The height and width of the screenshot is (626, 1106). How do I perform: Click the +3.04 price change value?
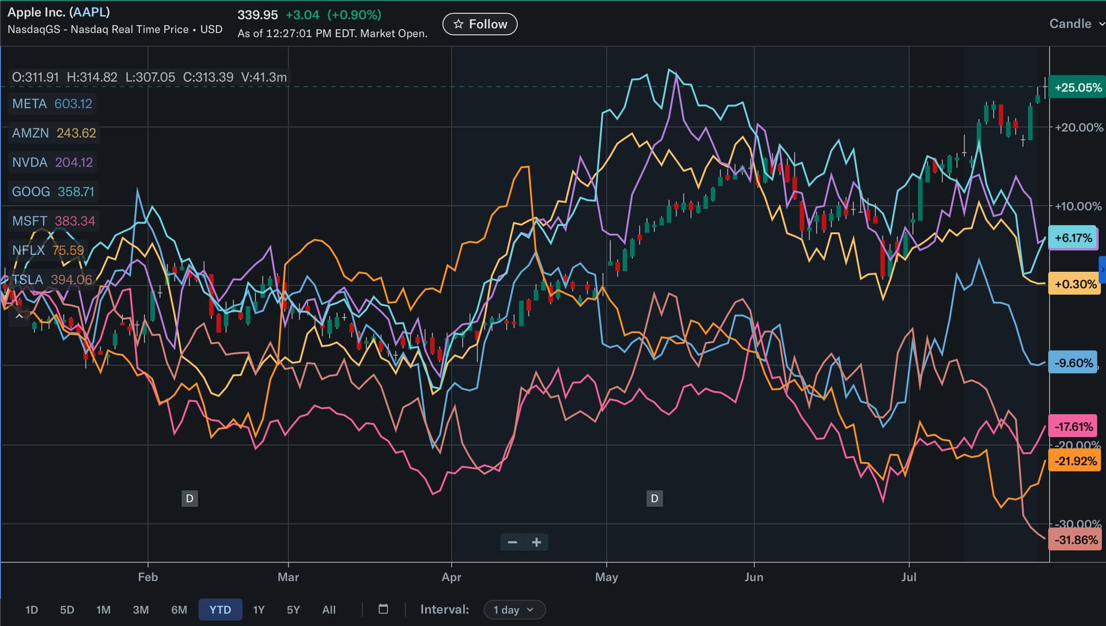(x=302, y=15)
